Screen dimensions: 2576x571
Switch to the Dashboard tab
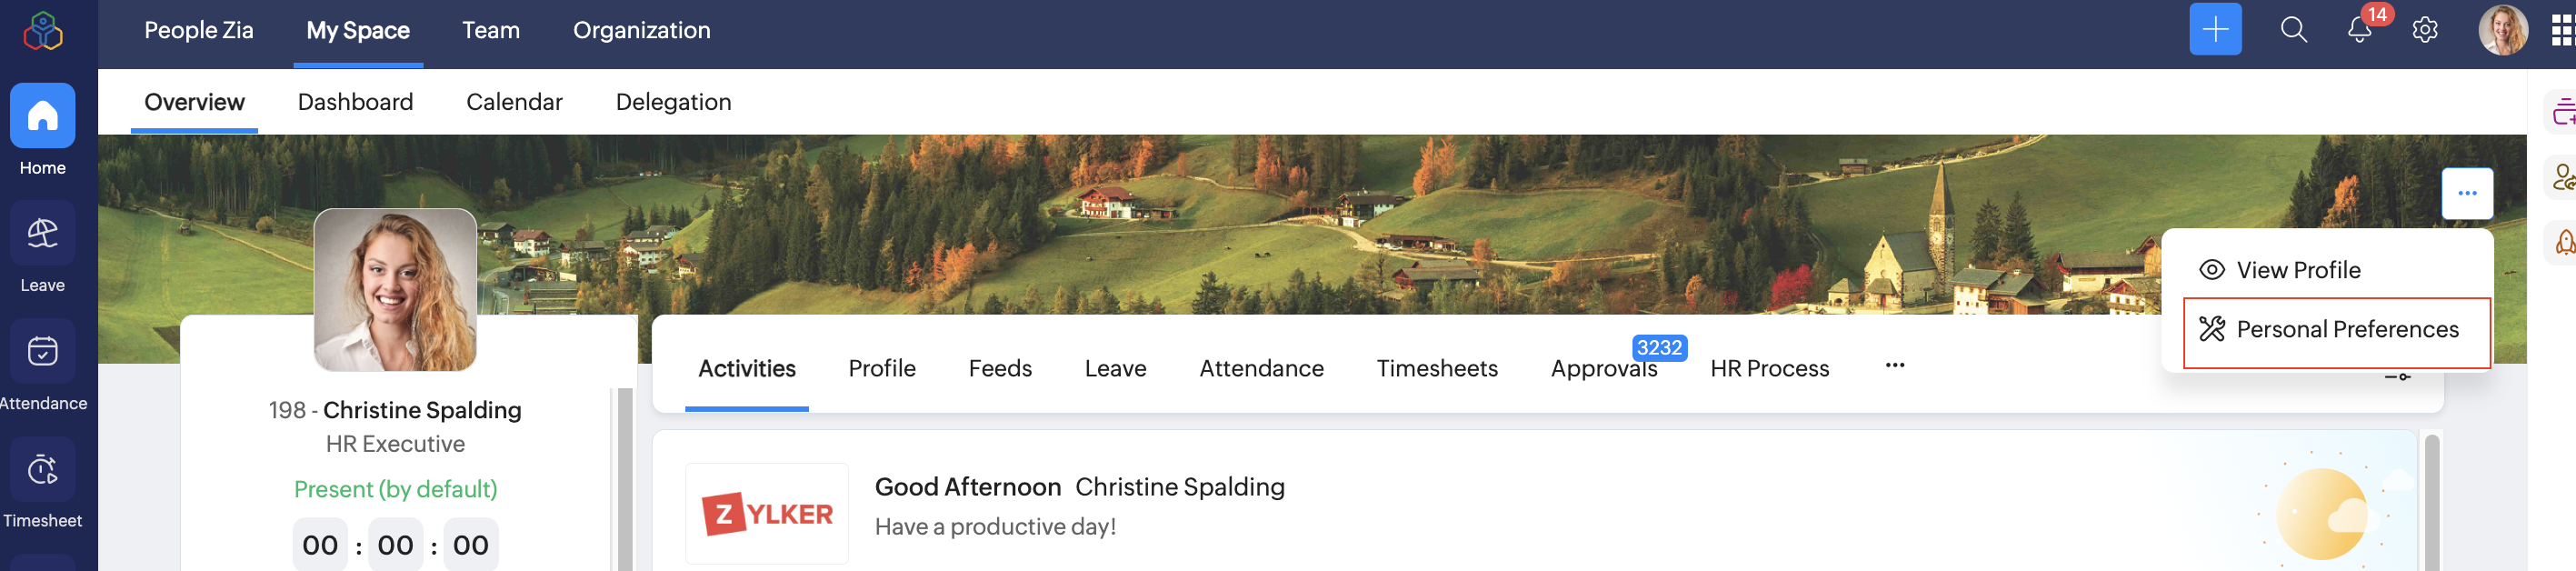[355, 102]
